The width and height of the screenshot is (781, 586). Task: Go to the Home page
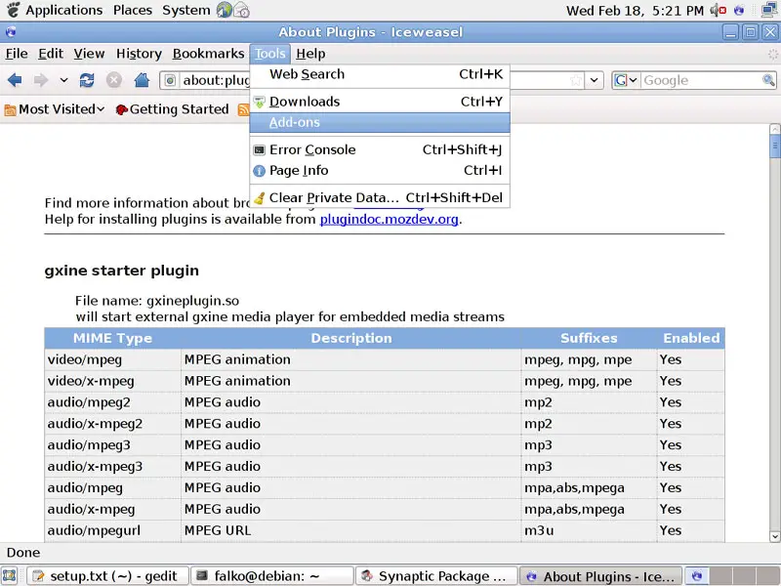[142, 80]
